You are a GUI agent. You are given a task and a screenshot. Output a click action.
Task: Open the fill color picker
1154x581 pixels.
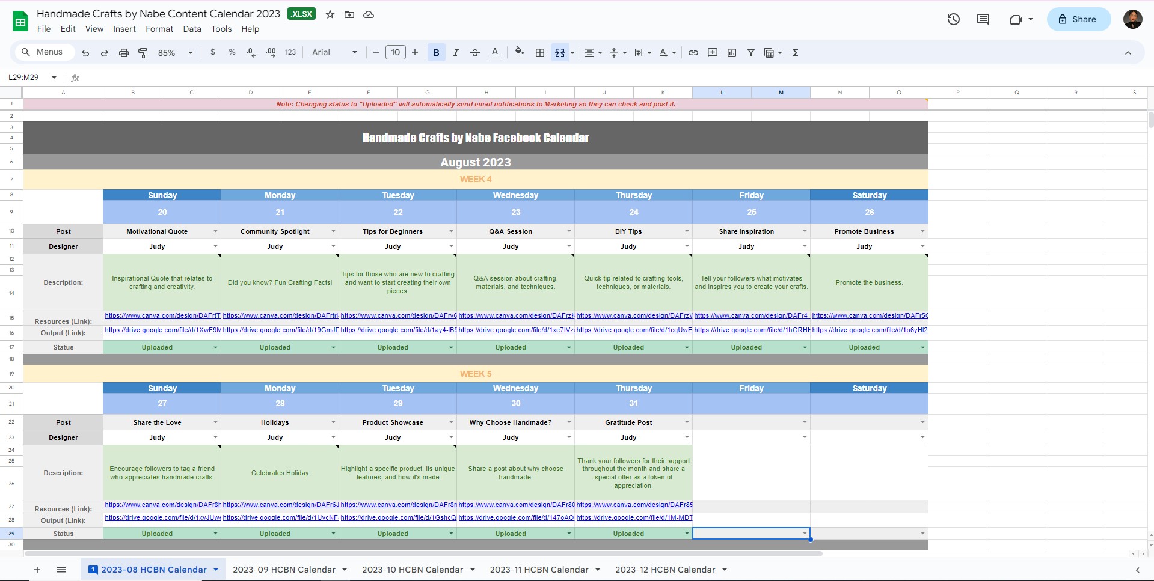point(520,52)
